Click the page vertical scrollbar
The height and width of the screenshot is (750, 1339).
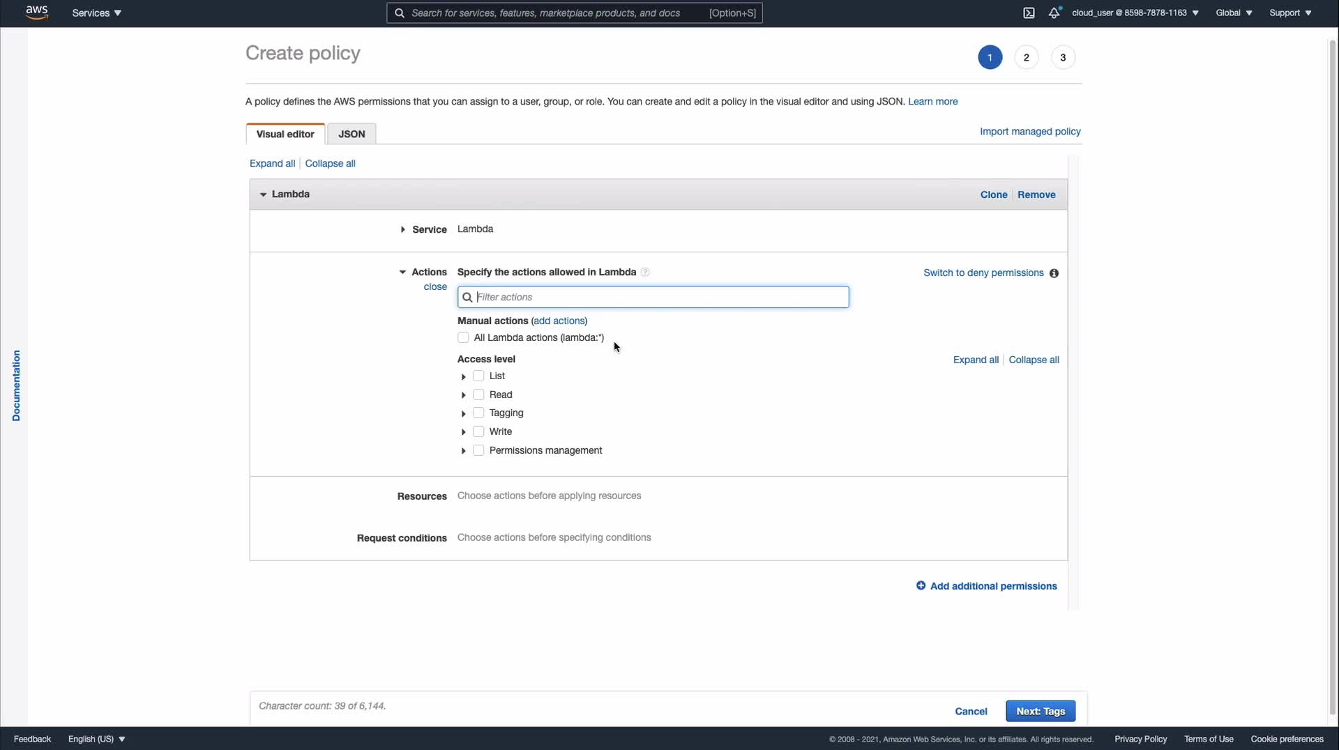(1333, 376)
